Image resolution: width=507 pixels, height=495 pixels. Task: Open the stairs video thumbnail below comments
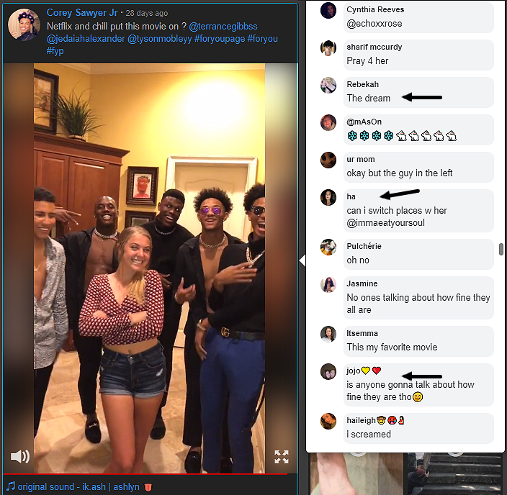click(455, 473)
